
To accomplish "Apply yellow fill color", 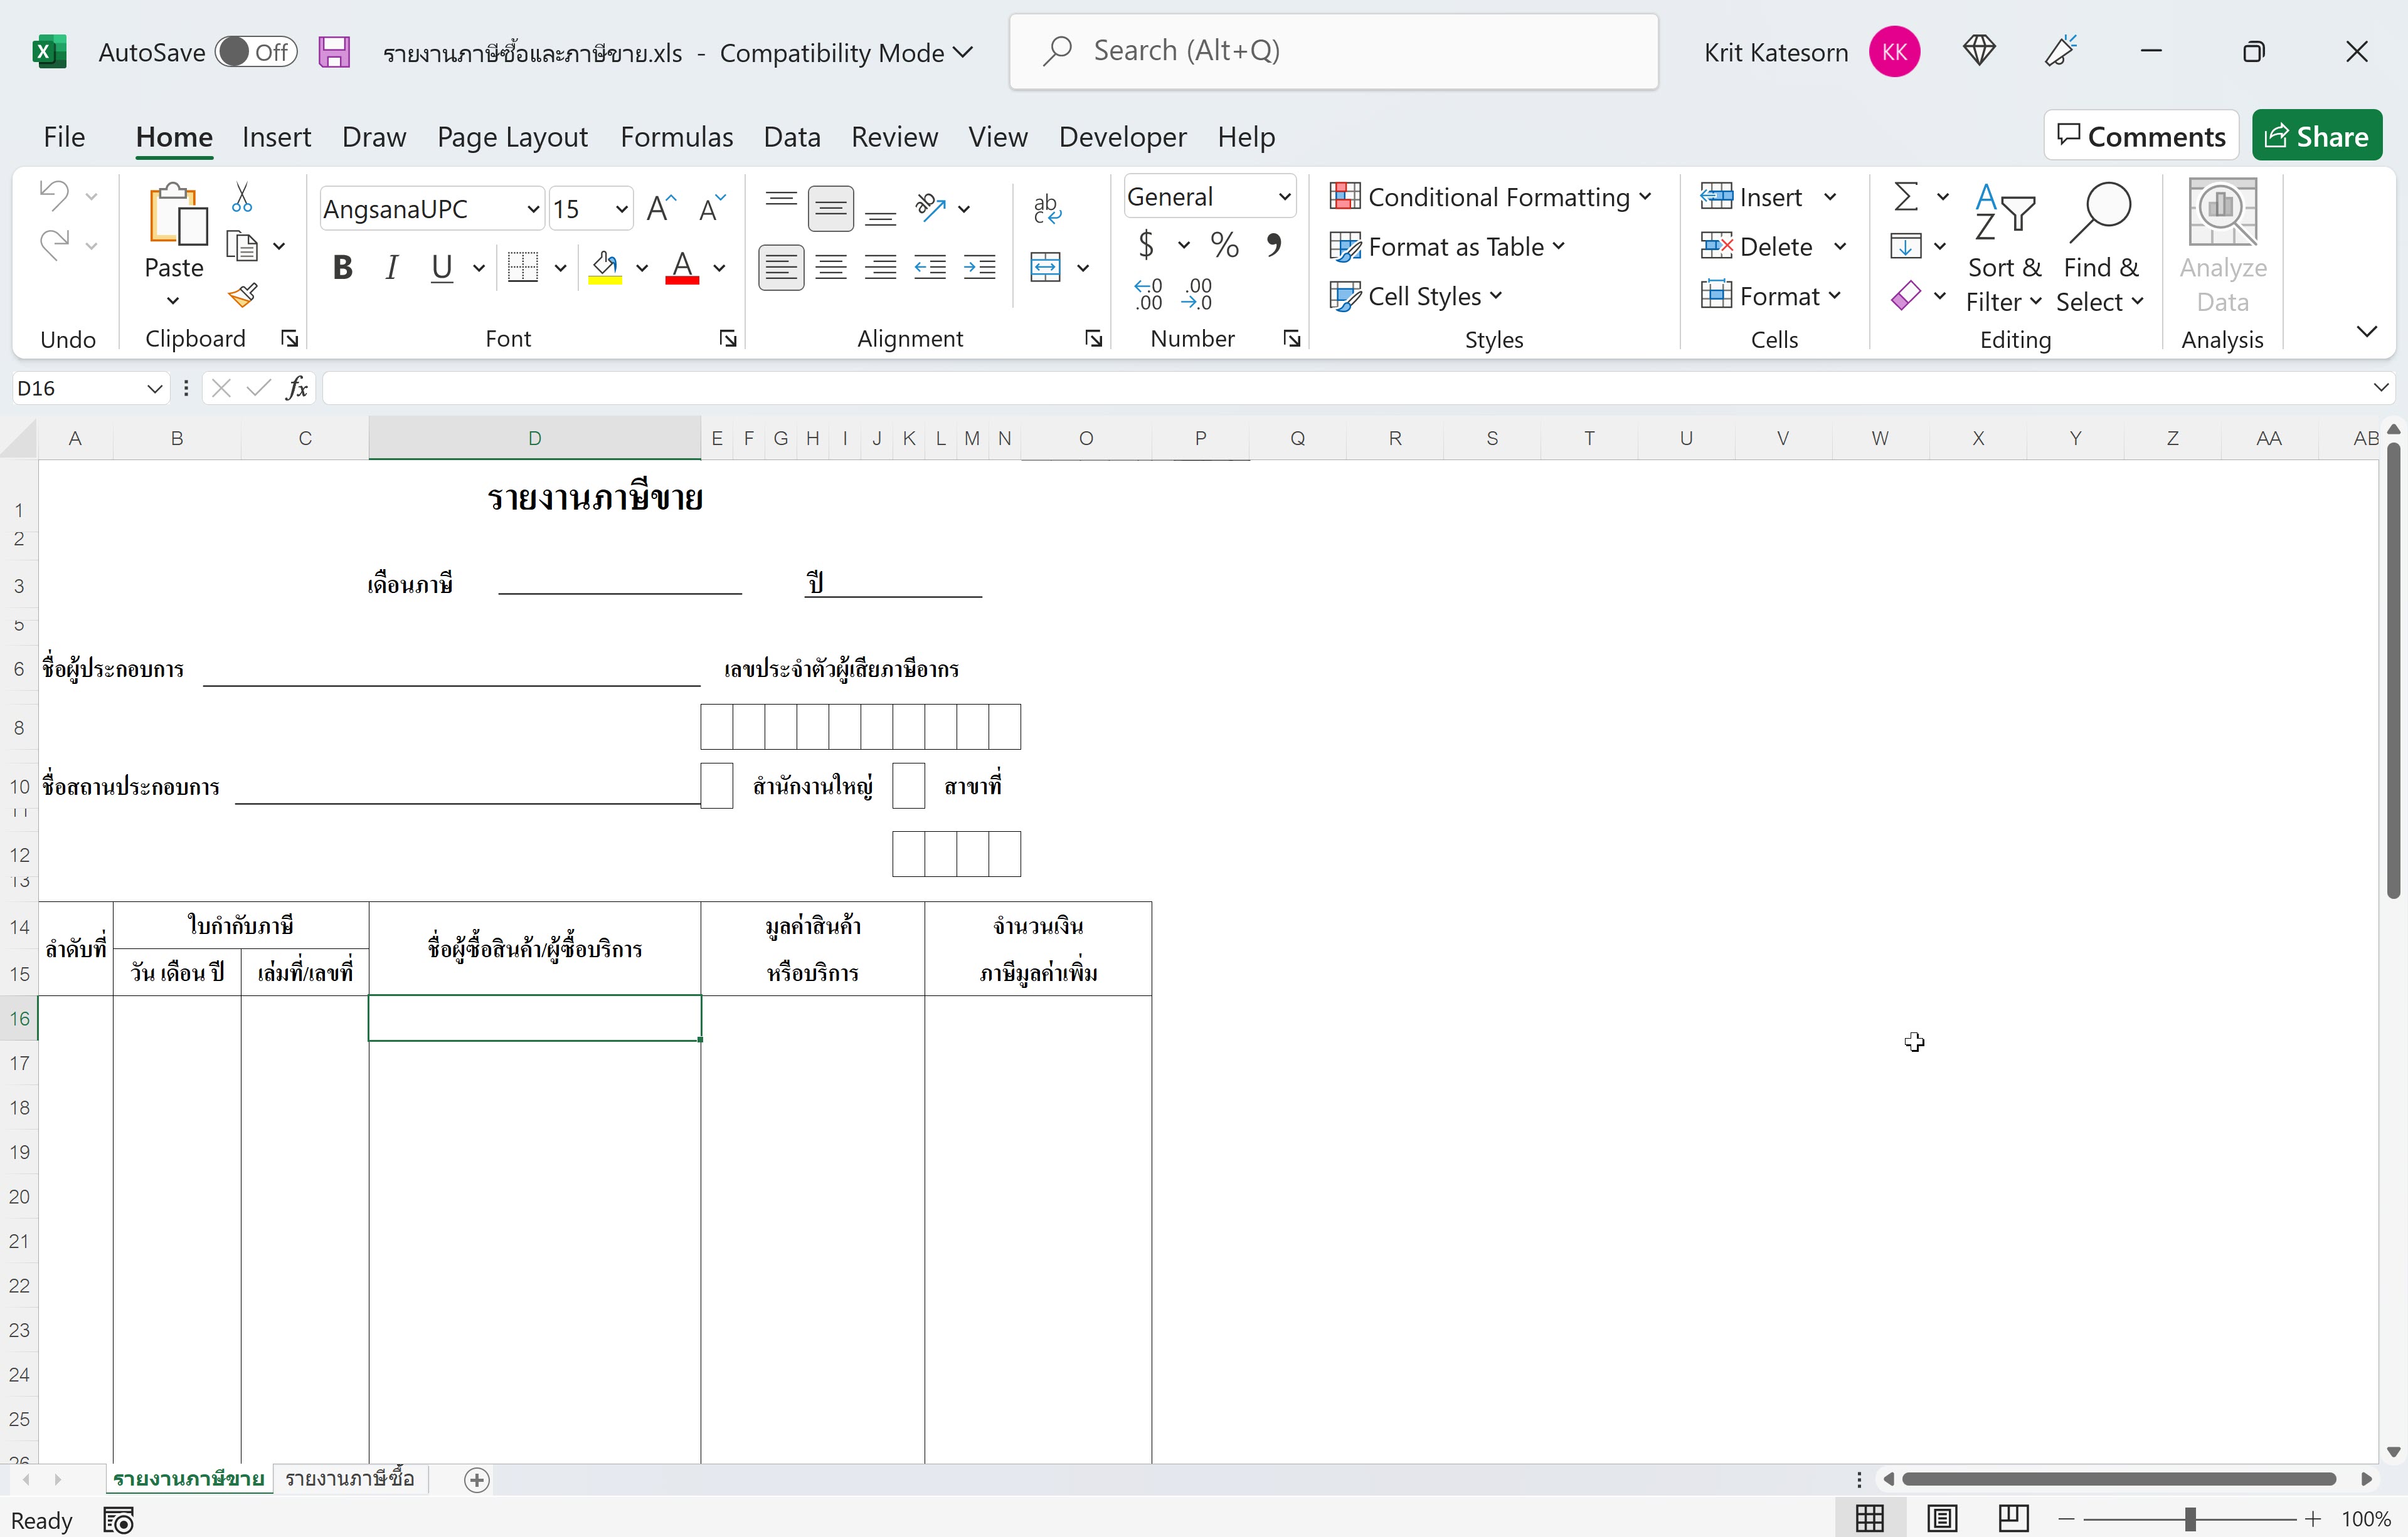I will coord(605,267).
